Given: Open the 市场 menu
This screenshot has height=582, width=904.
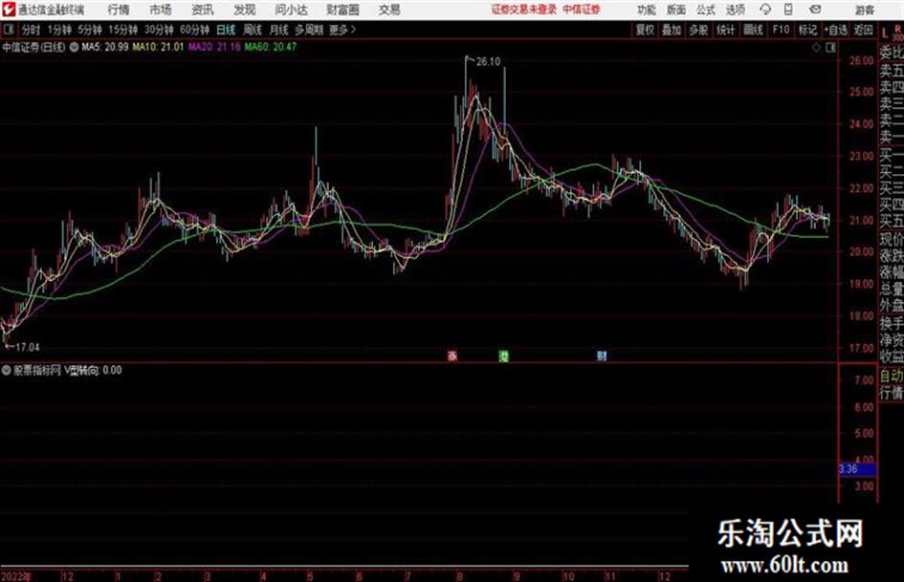Looking at the screenshot, I should point(161,10).
